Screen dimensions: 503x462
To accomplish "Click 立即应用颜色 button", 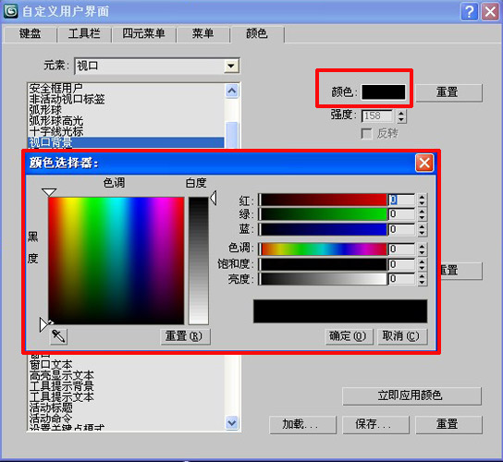I will pyautogui.click(x=411, y=395).
